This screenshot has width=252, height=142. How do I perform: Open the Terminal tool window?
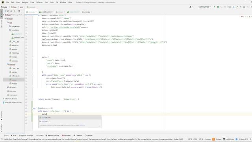pos(78,136)
